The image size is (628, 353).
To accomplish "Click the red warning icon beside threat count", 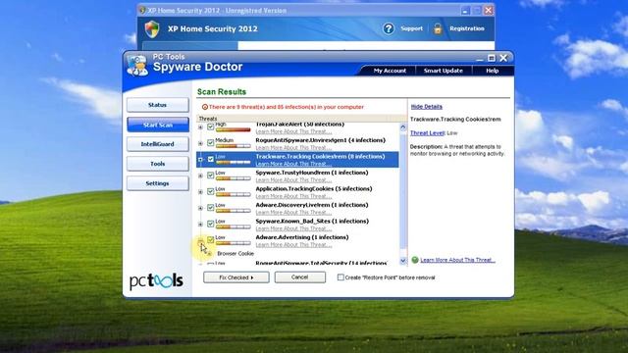I will 205,107.
